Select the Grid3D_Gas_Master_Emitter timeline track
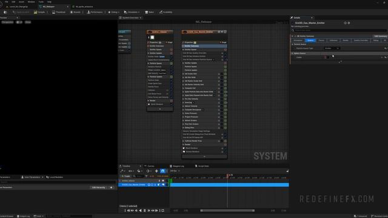Screen dimensions: 388x218 click(133, 185)
